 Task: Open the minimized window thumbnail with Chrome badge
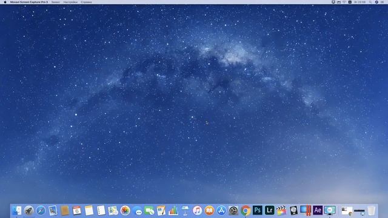point(347,211)
